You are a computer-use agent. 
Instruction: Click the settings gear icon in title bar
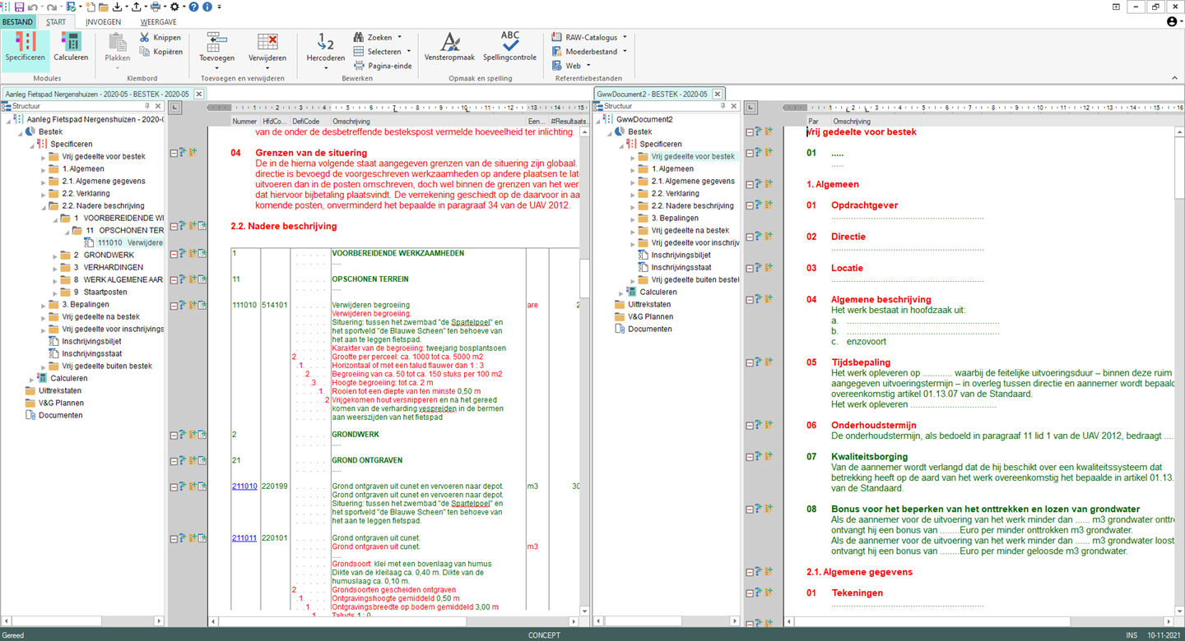tap(174, 7)
